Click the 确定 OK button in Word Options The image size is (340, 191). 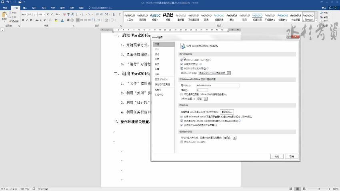(277, 156)
